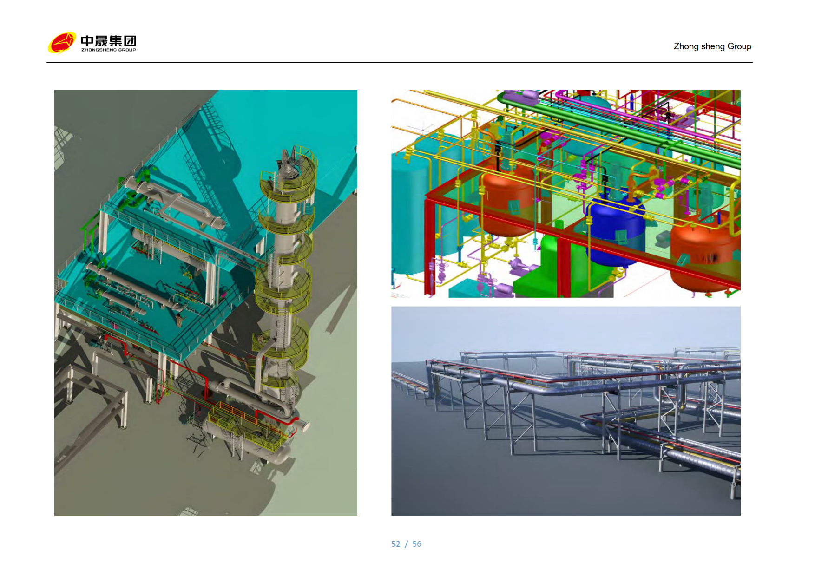The width and height of the screenshot is (815, 576).
Task: Click the total page count 56
Action: [417, 544]
